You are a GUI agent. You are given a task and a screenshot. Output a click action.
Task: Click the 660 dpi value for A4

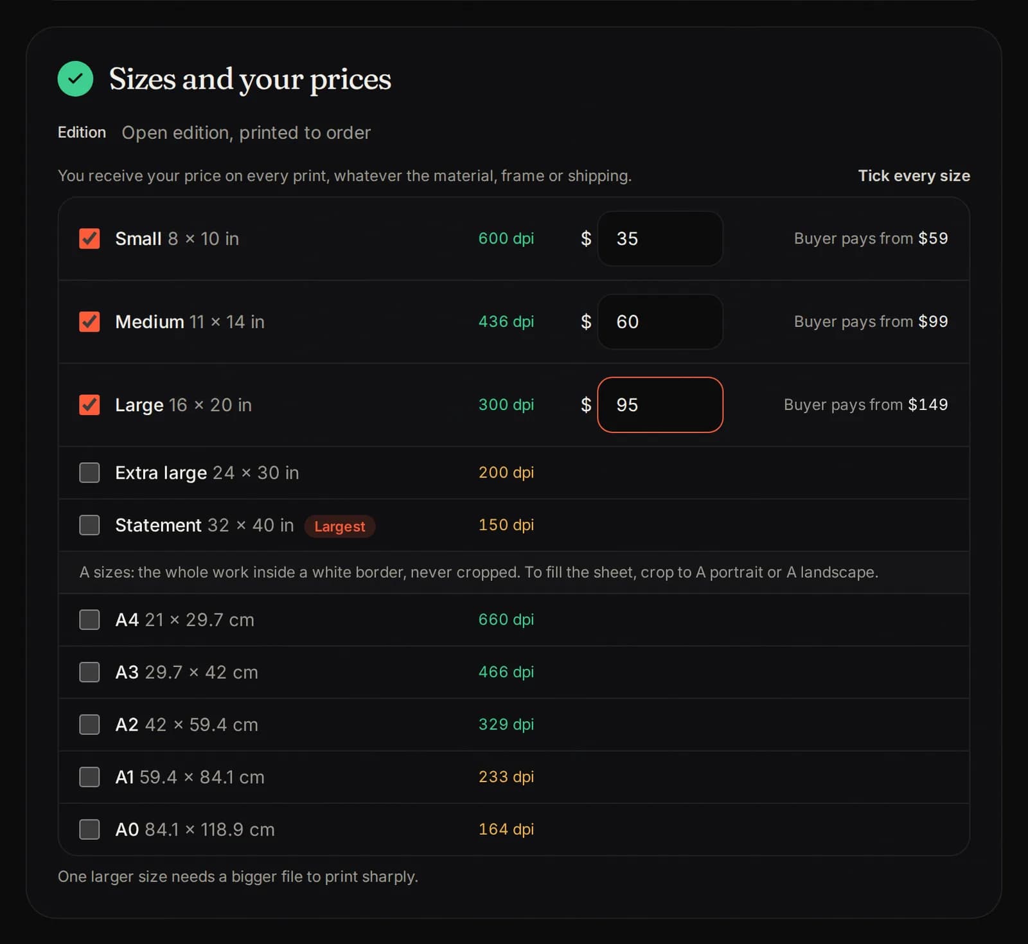[506, 619]
